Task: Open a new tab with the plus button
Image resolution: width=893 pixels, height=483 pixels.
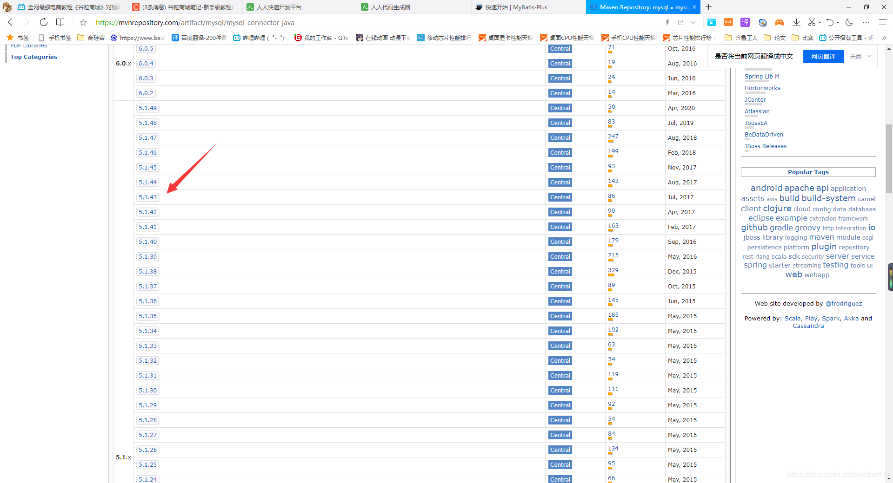Action: (708, 7)
